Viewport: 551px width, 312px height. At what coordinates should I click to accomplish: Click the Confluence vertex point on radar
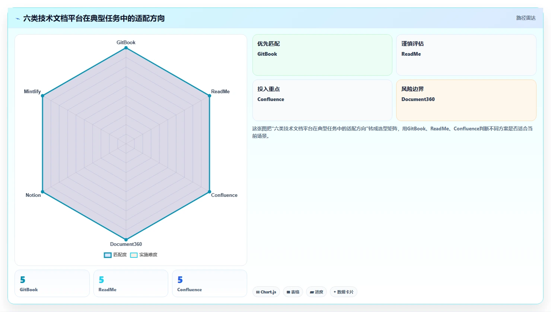click(209, 192)
